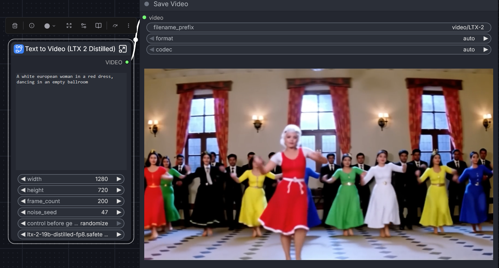Open the node library book icon

(x=98, y=26)
